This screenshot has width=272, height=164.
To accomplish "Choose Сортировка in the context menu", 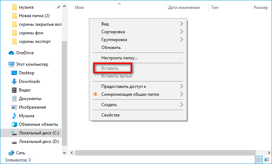I will [138, 32].
